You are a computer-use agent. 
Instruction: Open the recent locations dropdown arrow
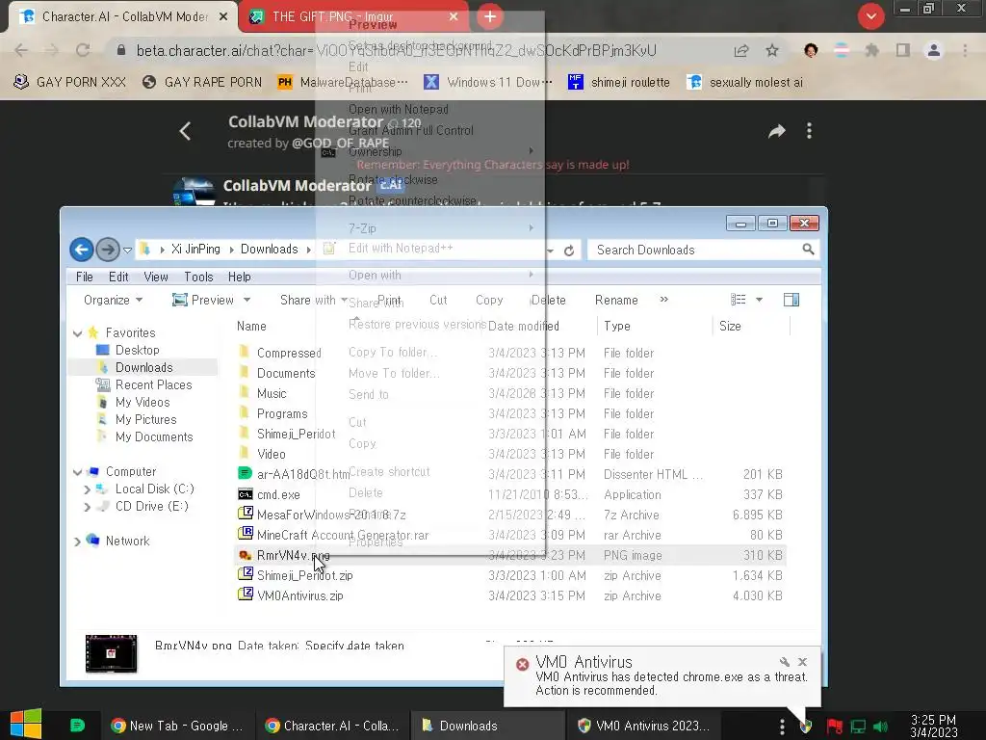pos(128,251)
